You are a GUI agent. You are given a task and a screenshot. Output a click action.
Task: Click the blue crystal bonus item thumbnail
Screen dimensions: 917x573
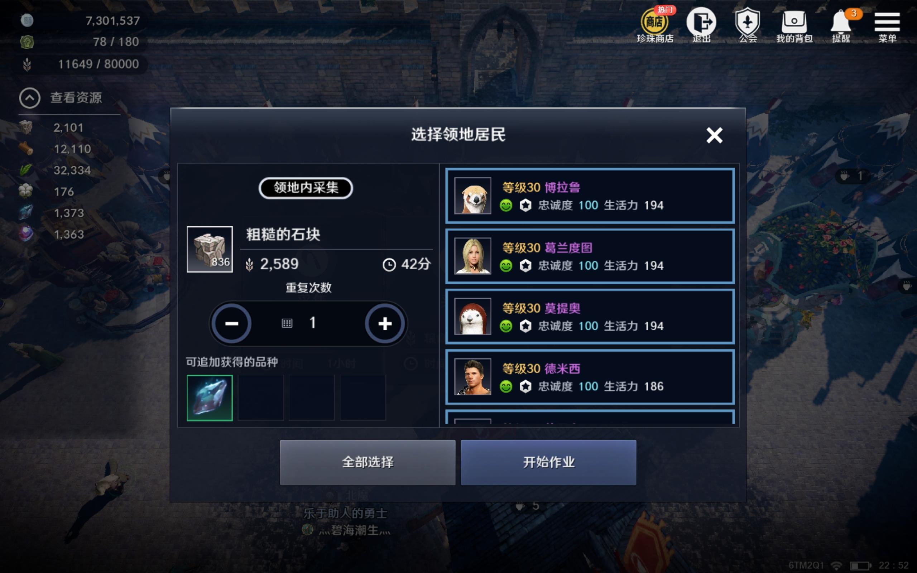click(x=210, y=398)
